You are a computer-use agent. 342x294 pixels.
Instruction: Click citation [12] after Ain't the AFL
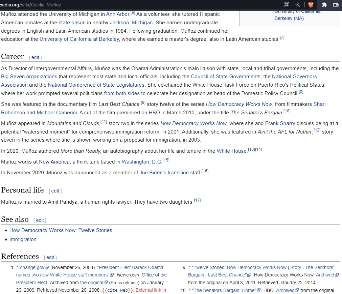317,130
